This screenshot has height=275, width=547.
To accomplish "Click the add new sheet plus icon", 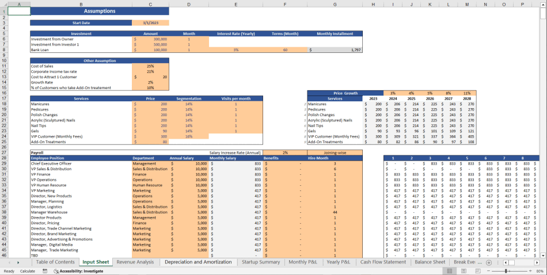I will [489, 262].
